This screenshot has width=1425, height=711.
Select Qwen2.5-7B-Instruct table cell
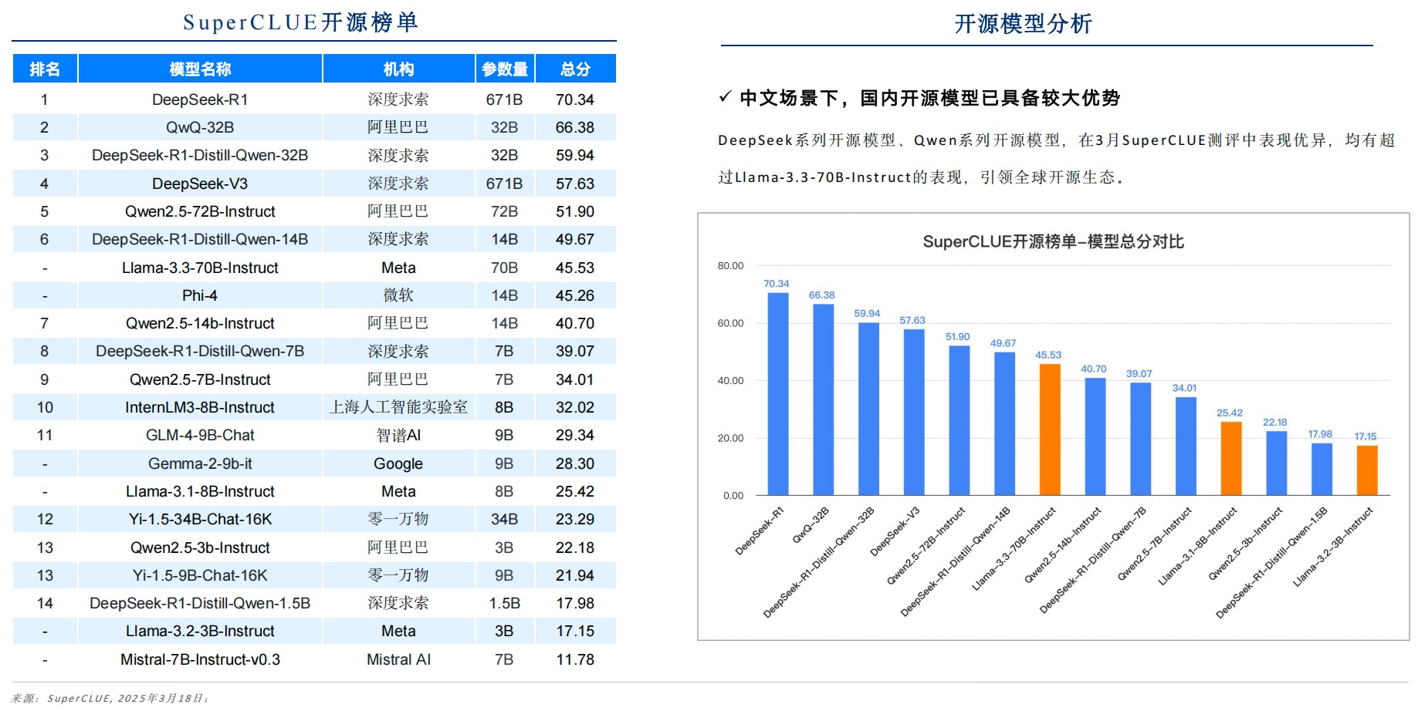200,379
